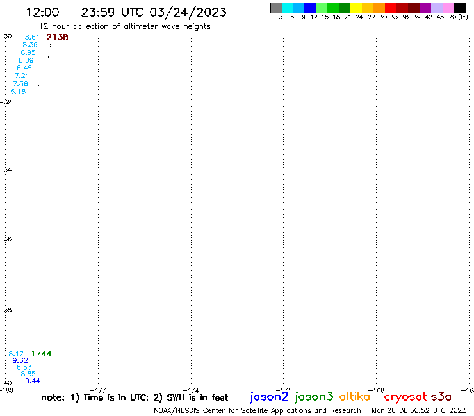Select the orange altika satellite label
The image size is (474, 416).
355,397
